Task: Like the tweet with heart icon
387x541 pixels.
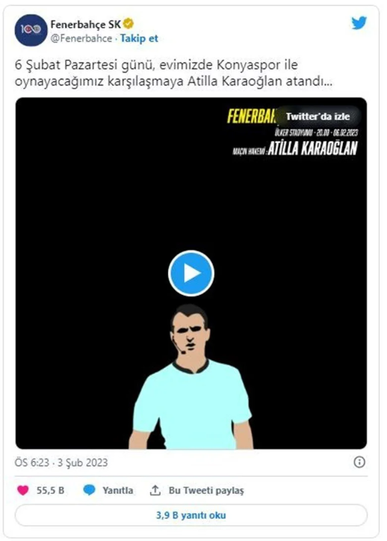Action: pyautogui.click(x=23, y=490)
